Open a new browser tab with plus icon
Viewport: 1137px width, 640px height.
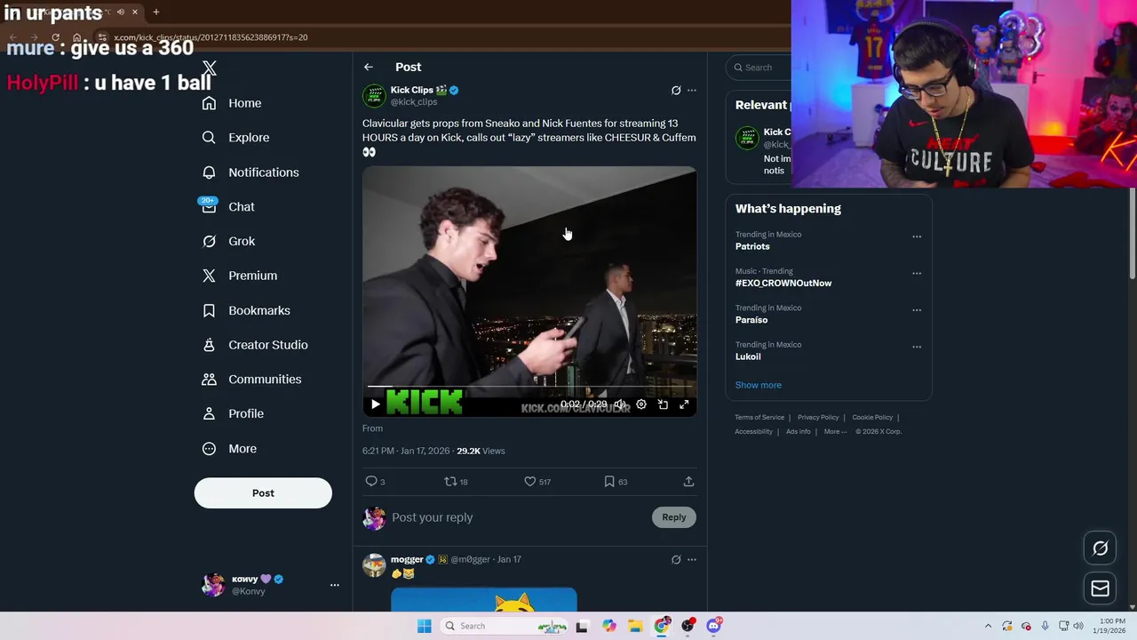[155, 12]
